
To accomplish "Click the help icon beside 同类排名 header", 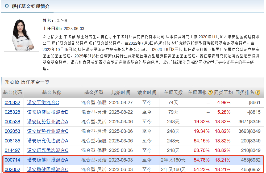I will pyautogui.click(x=257, y=92).
